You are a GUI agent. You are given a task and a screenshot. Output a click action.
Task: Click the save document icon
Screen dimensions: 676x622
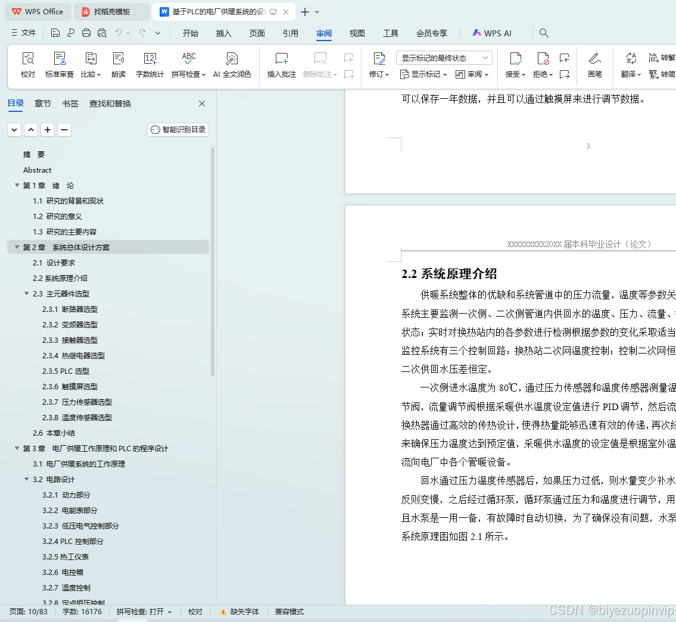(x=55, y=33)
